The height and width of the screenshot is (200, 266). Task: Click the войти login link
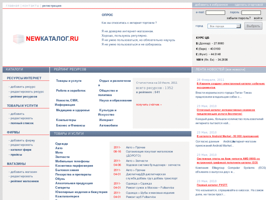pyautogui.click(x=258, y=18)
